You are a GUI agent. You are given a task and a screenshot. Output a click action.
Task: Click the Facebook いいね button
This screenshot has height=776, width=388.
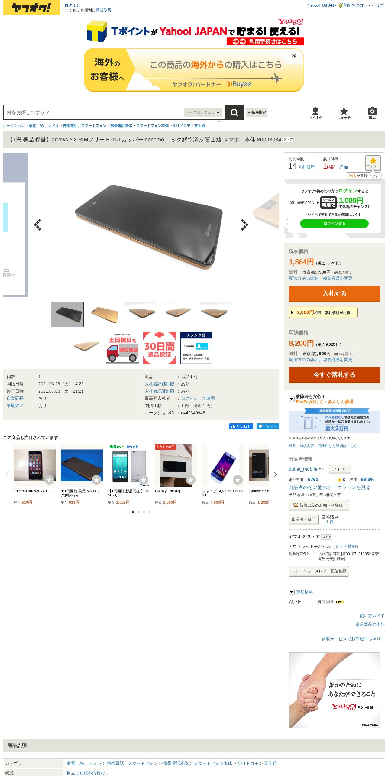pos(241,426)
